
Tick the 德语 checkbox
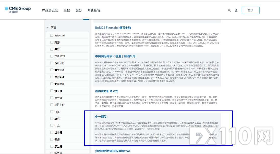(52, 49)
